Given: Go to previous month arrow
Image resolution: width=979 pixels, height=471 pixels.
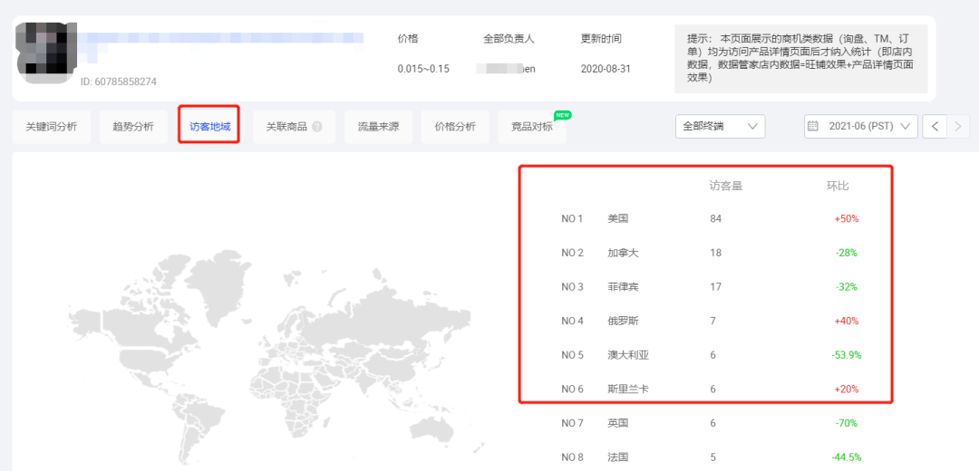Looking at the screenshot, I should pyautogui.click(x=935, y=126).
